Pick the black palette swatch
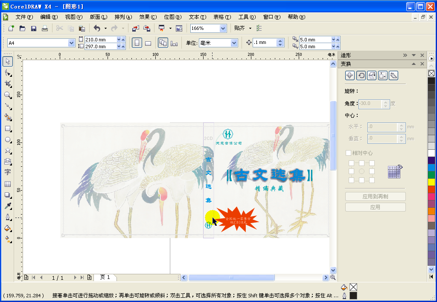This screenshot has width=437, height=302. click(431, 81)
